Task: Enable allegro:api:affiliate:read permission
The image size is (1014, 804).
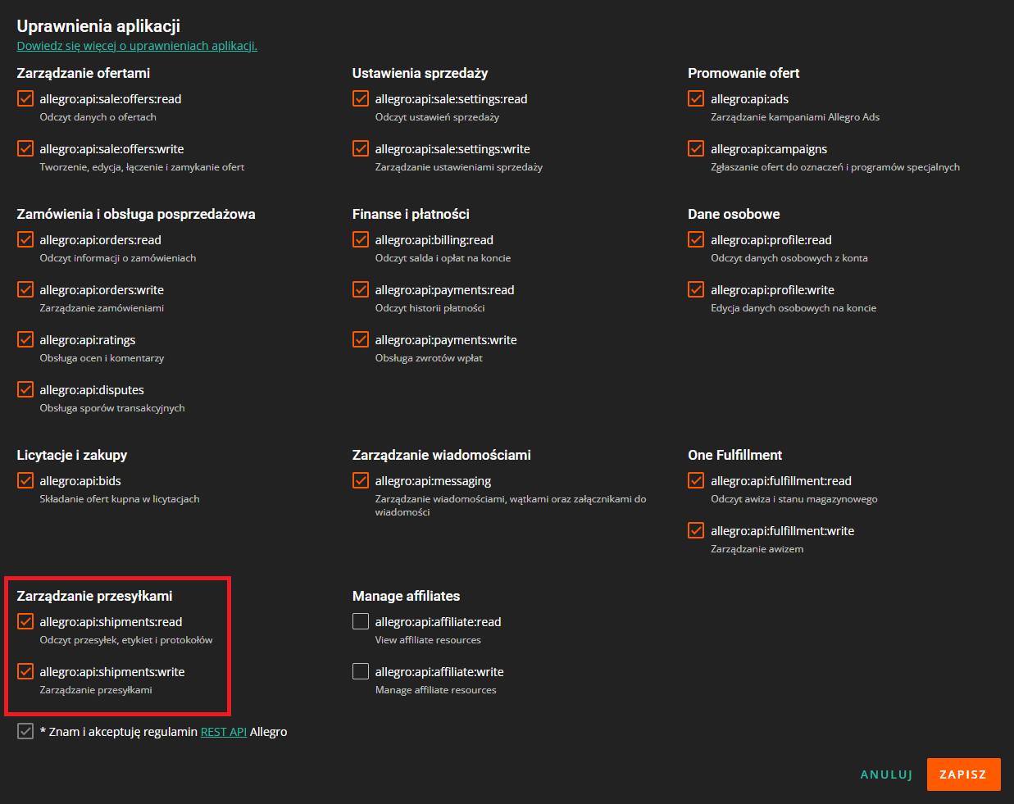Action: point(361,621)
